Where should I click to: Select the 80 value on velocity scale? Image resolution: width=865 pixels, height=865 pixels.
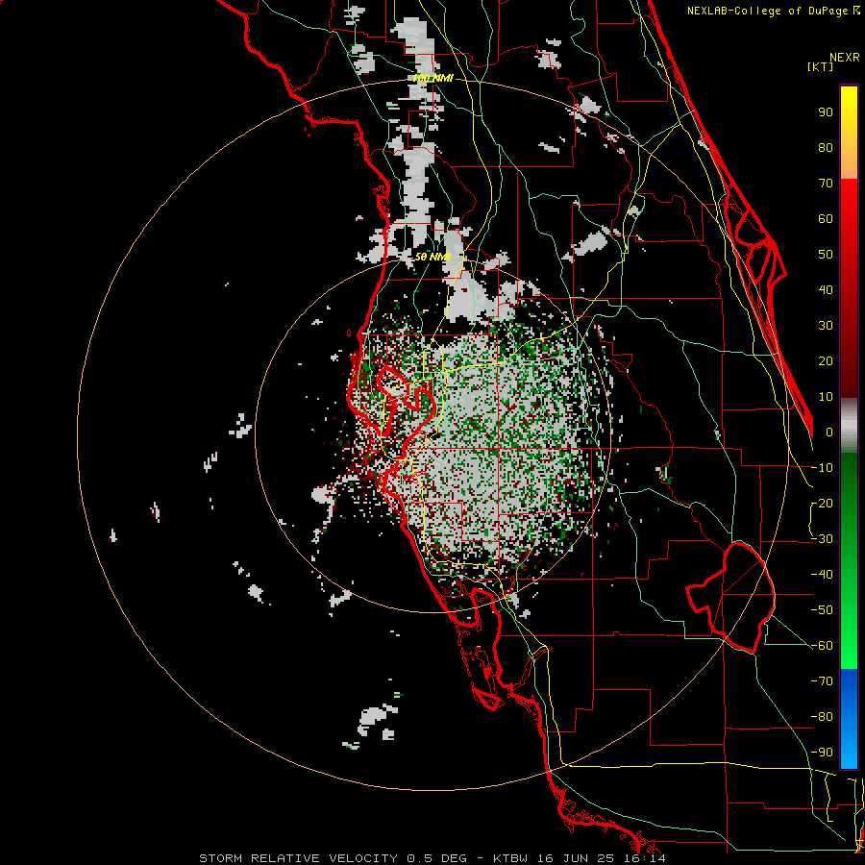(826, 148)
